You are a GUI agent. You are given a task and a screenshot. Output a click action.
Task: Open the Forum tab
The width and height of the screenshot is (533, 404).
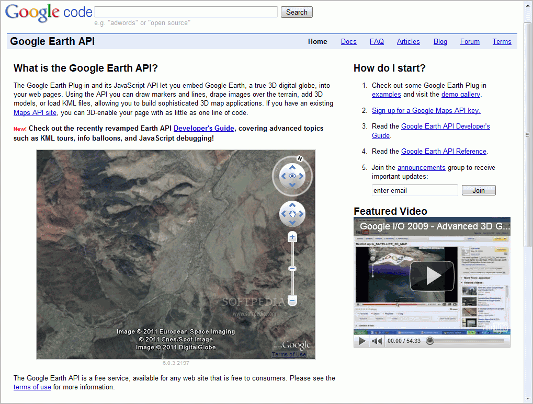point(470,41)
